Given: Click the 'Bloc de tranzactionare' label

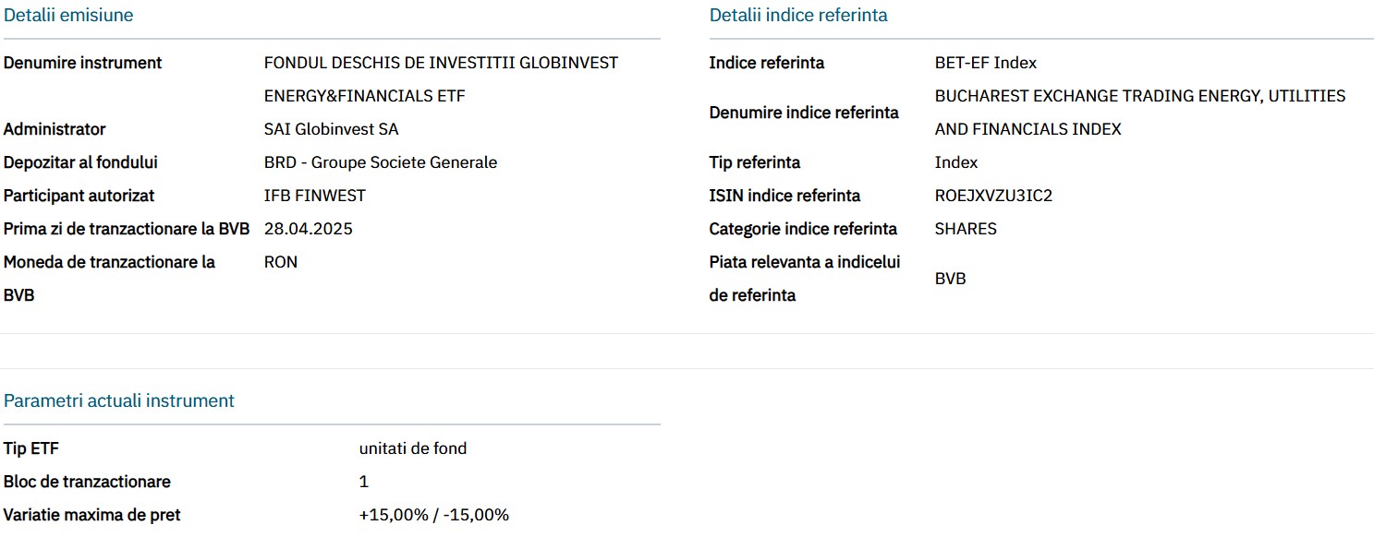Looking at the screenshot, I should pyautogui.click(x=87, y=483).
